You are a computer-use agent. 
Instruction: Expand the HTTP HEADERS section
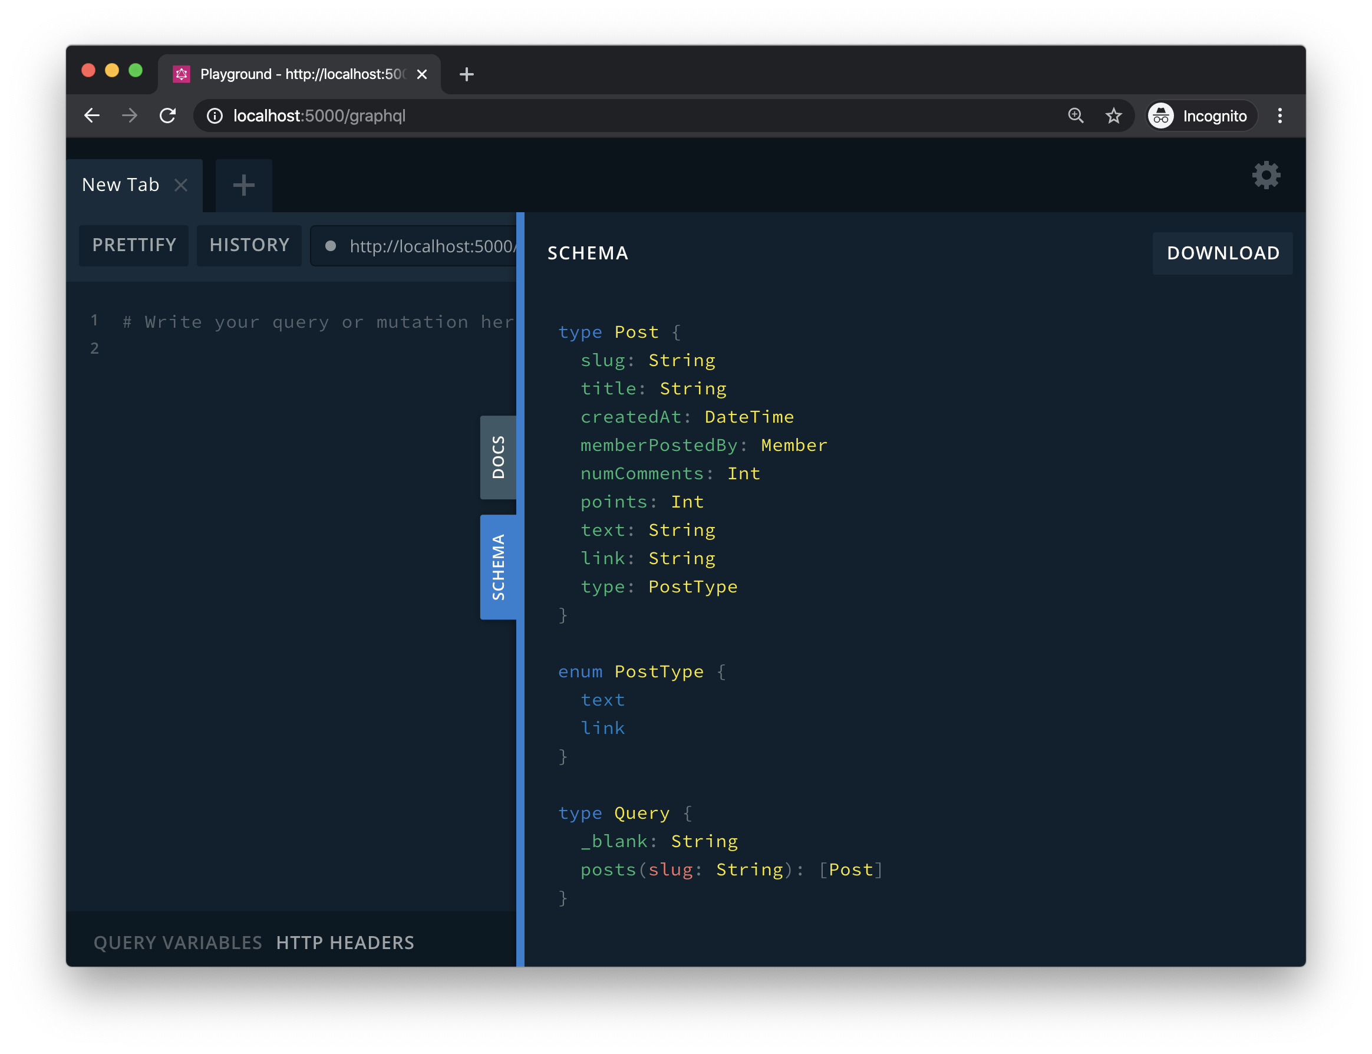point(345,943)
